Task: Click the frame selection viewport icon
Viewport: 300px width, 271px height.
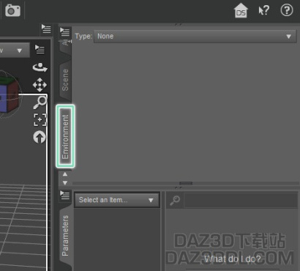Action: coord(40,119)
